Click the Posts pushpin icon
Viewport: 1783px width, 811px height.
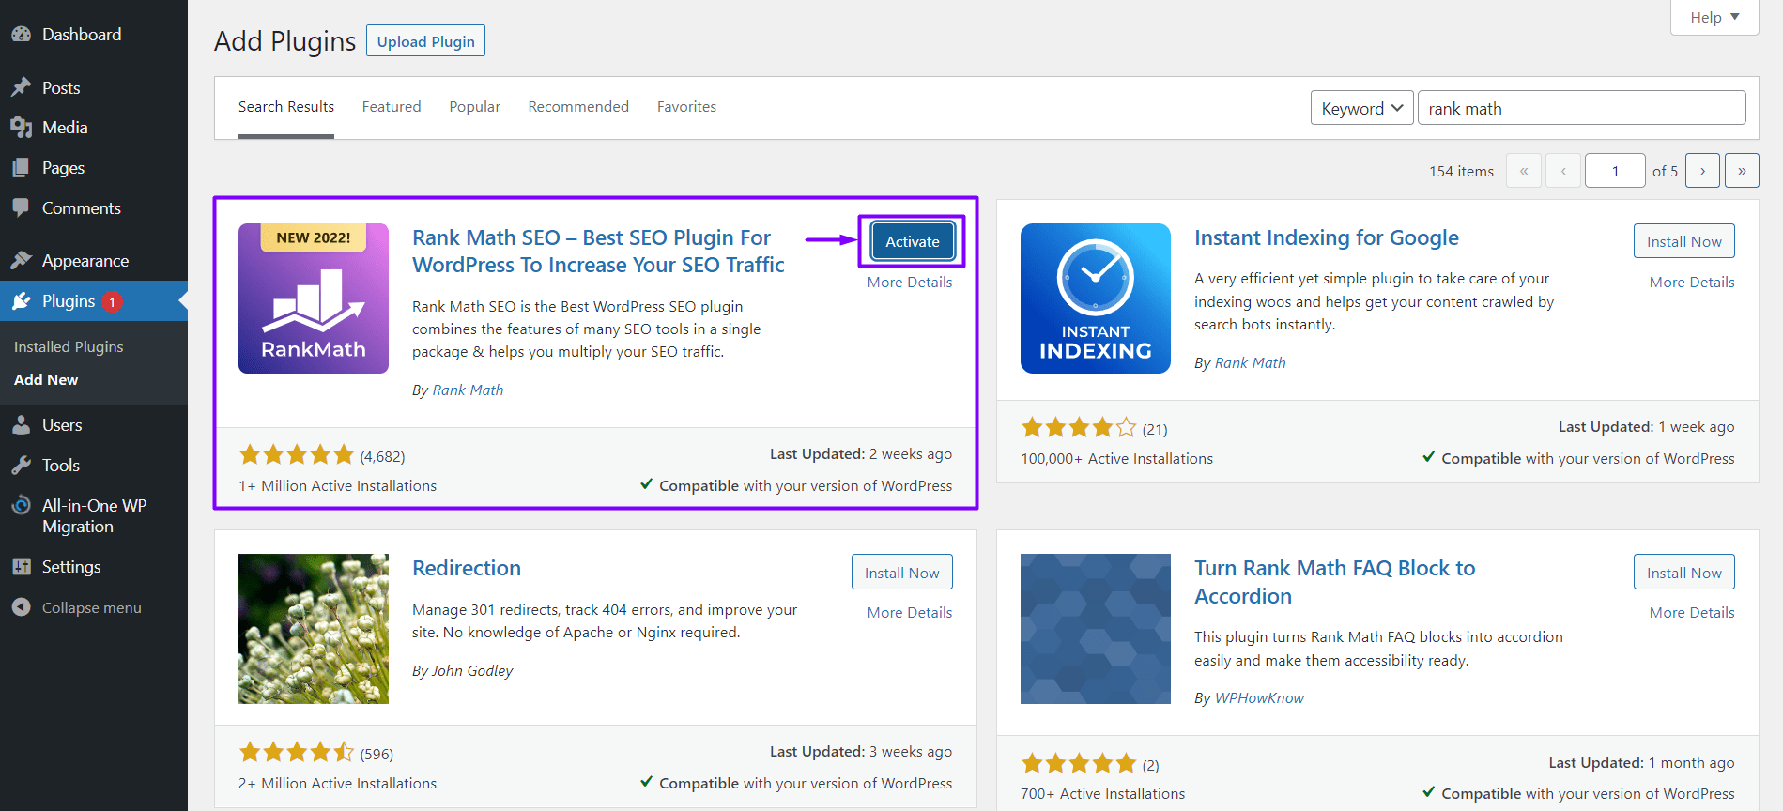click(x=21, y=87)
